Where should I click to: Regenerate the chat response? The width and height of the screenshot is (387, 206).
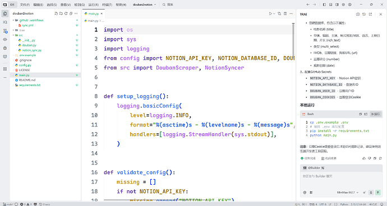point(380,158)
